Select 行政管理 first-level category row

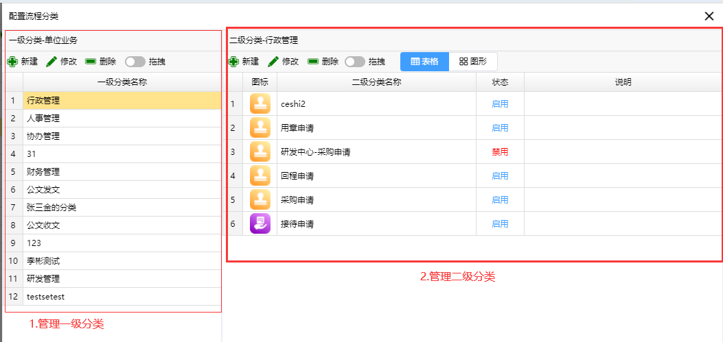[122, 100]
